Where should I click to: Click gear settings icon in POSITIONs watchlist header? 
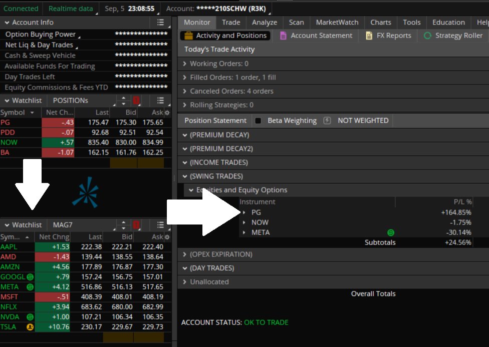[x=167, y=112]
